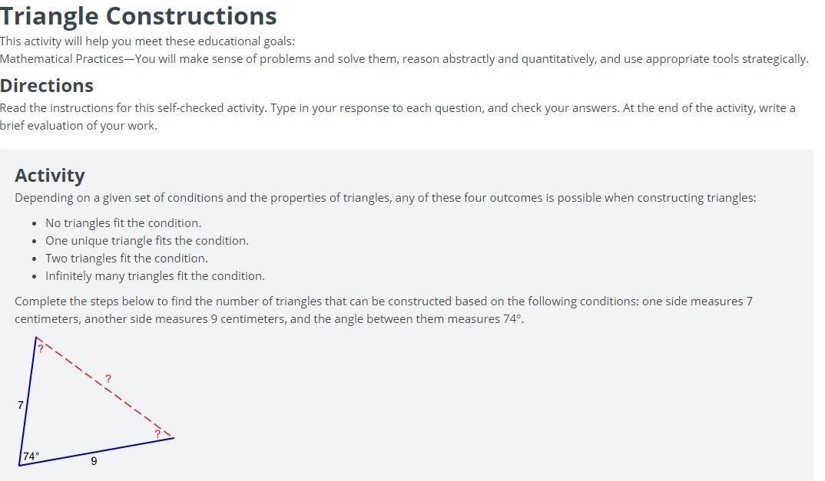825x481 pixels.
Task: Click the side label 7 on the triangle
Action: pos(21,404)
